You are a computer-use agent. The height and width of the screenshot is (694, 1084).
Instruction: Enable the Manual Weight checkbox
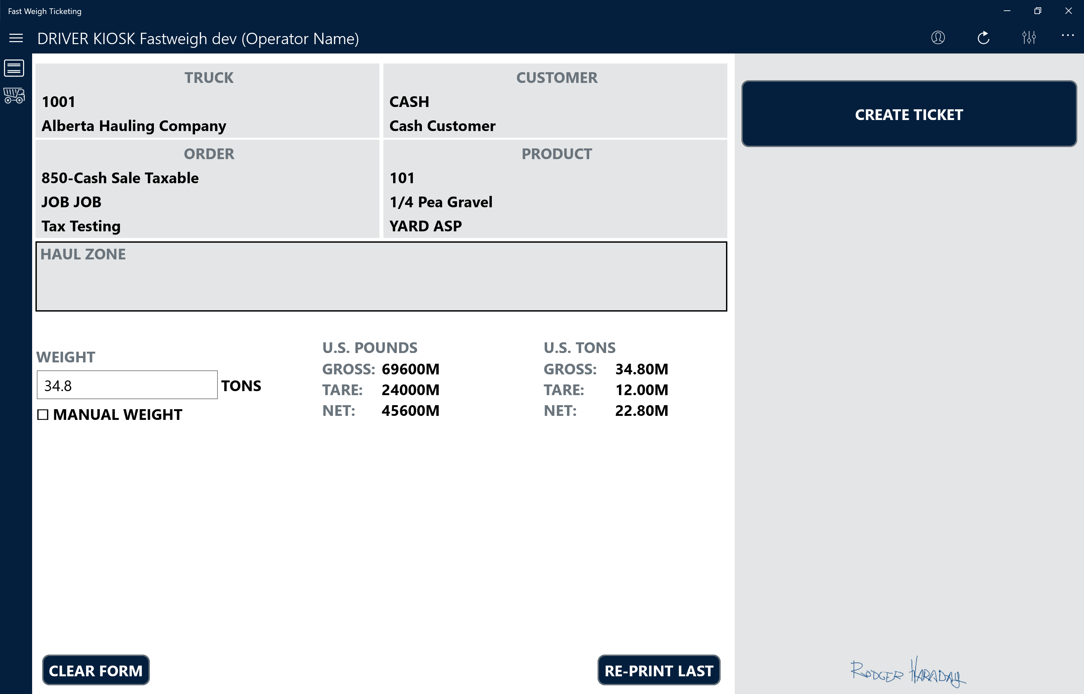coord(43,415)
